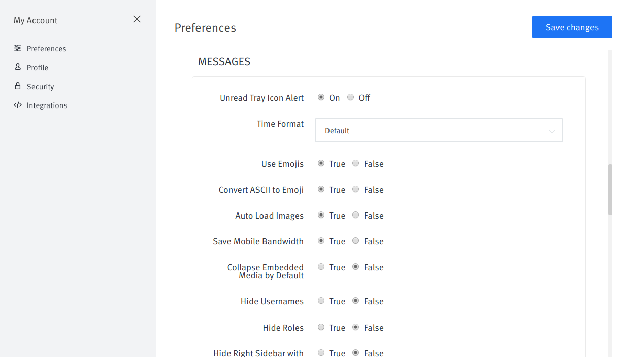Click the Profile person icon
Image resolution: width=625 pixels, height=357 pixels.
click(x=18, y=67)
